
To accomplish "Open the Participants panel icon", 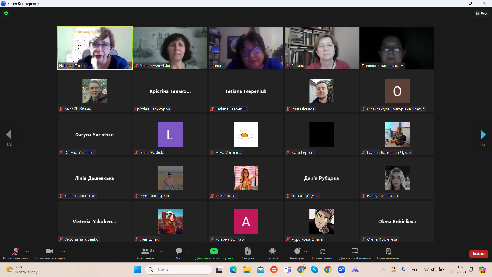I will 145,251.
